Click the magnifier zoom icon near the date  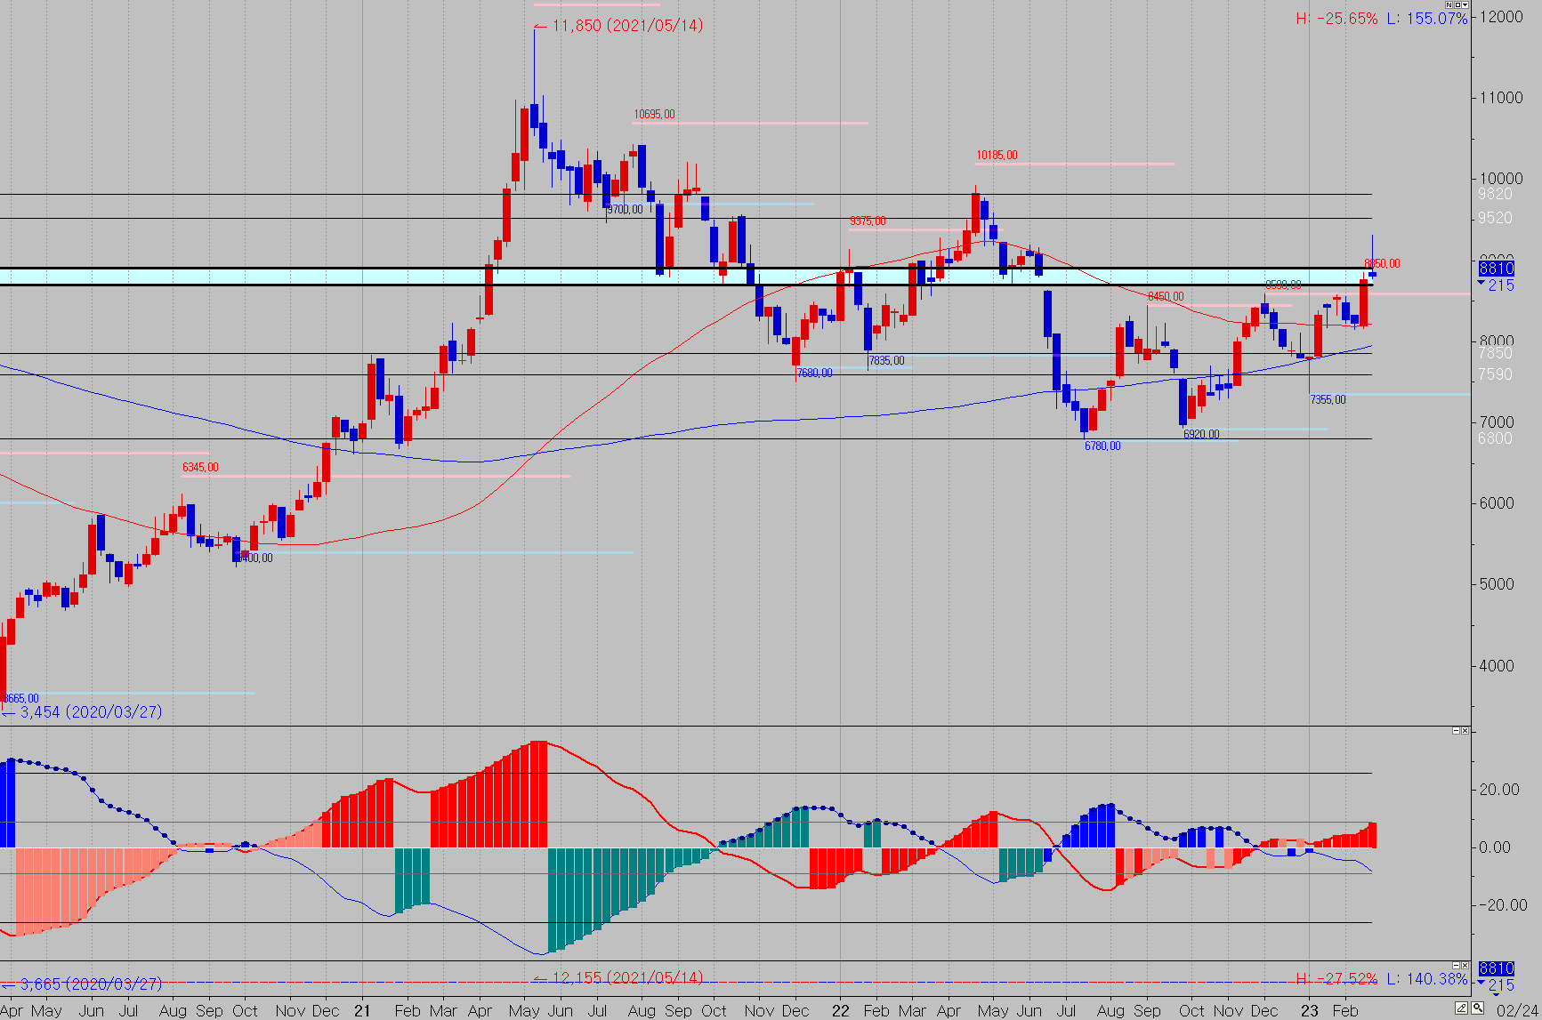click(1477, 1008)
